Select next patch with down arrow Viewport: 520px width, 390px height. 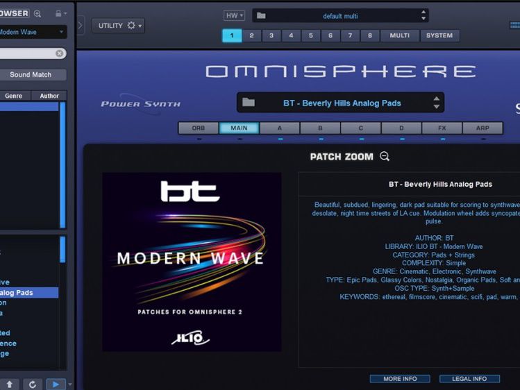click(437, 107)
